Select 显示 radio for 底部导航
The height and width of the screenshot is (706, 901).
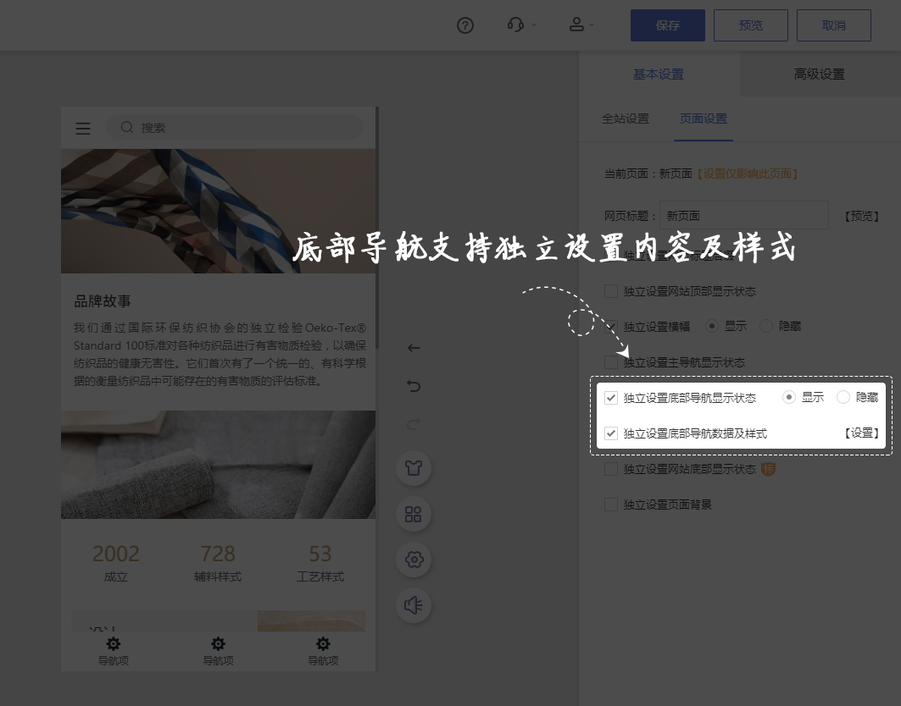click(x=789, y=397)
